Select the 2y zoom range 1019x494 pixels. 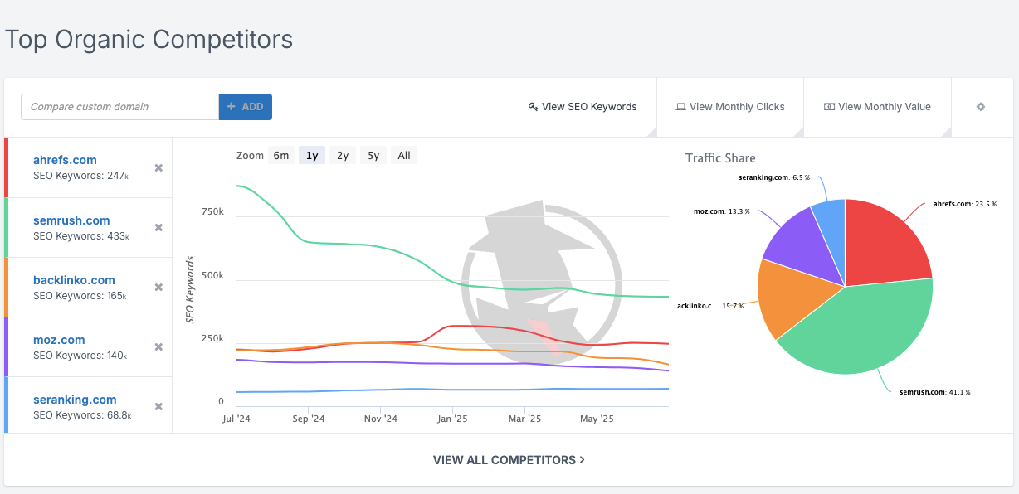[x=342, y=154]
